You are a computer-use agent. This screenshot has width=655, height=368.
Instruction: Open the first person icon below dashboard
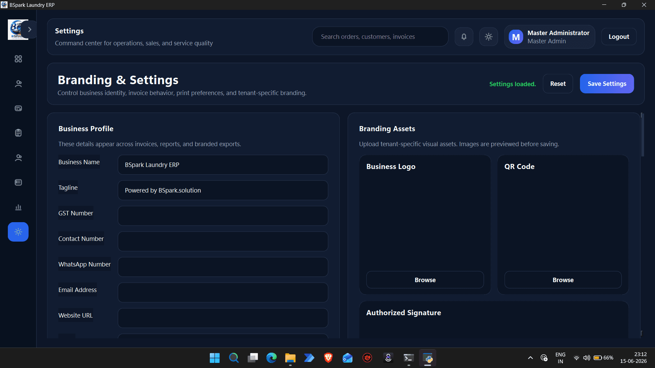18,83
